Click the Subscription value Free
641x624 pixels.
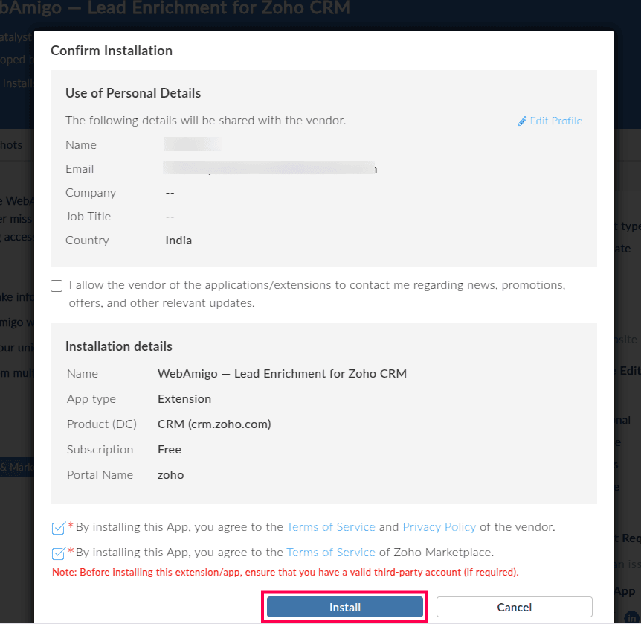tap(170, 450)
